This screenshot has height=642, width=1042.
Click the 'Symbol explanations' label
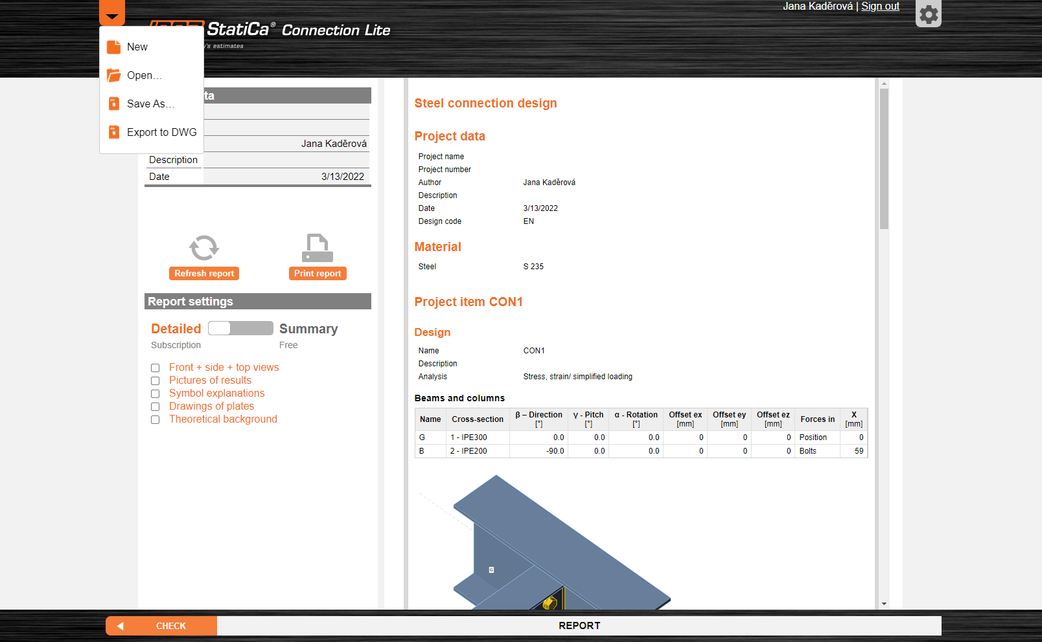coord(217,393)
